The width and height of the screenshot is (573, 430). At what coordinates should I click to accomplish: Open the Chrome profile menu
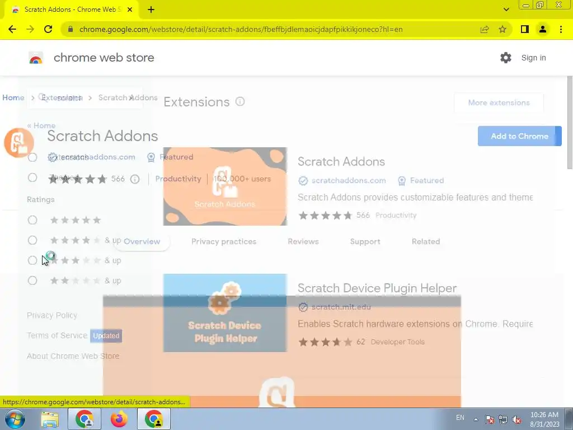tap(543, 29)
